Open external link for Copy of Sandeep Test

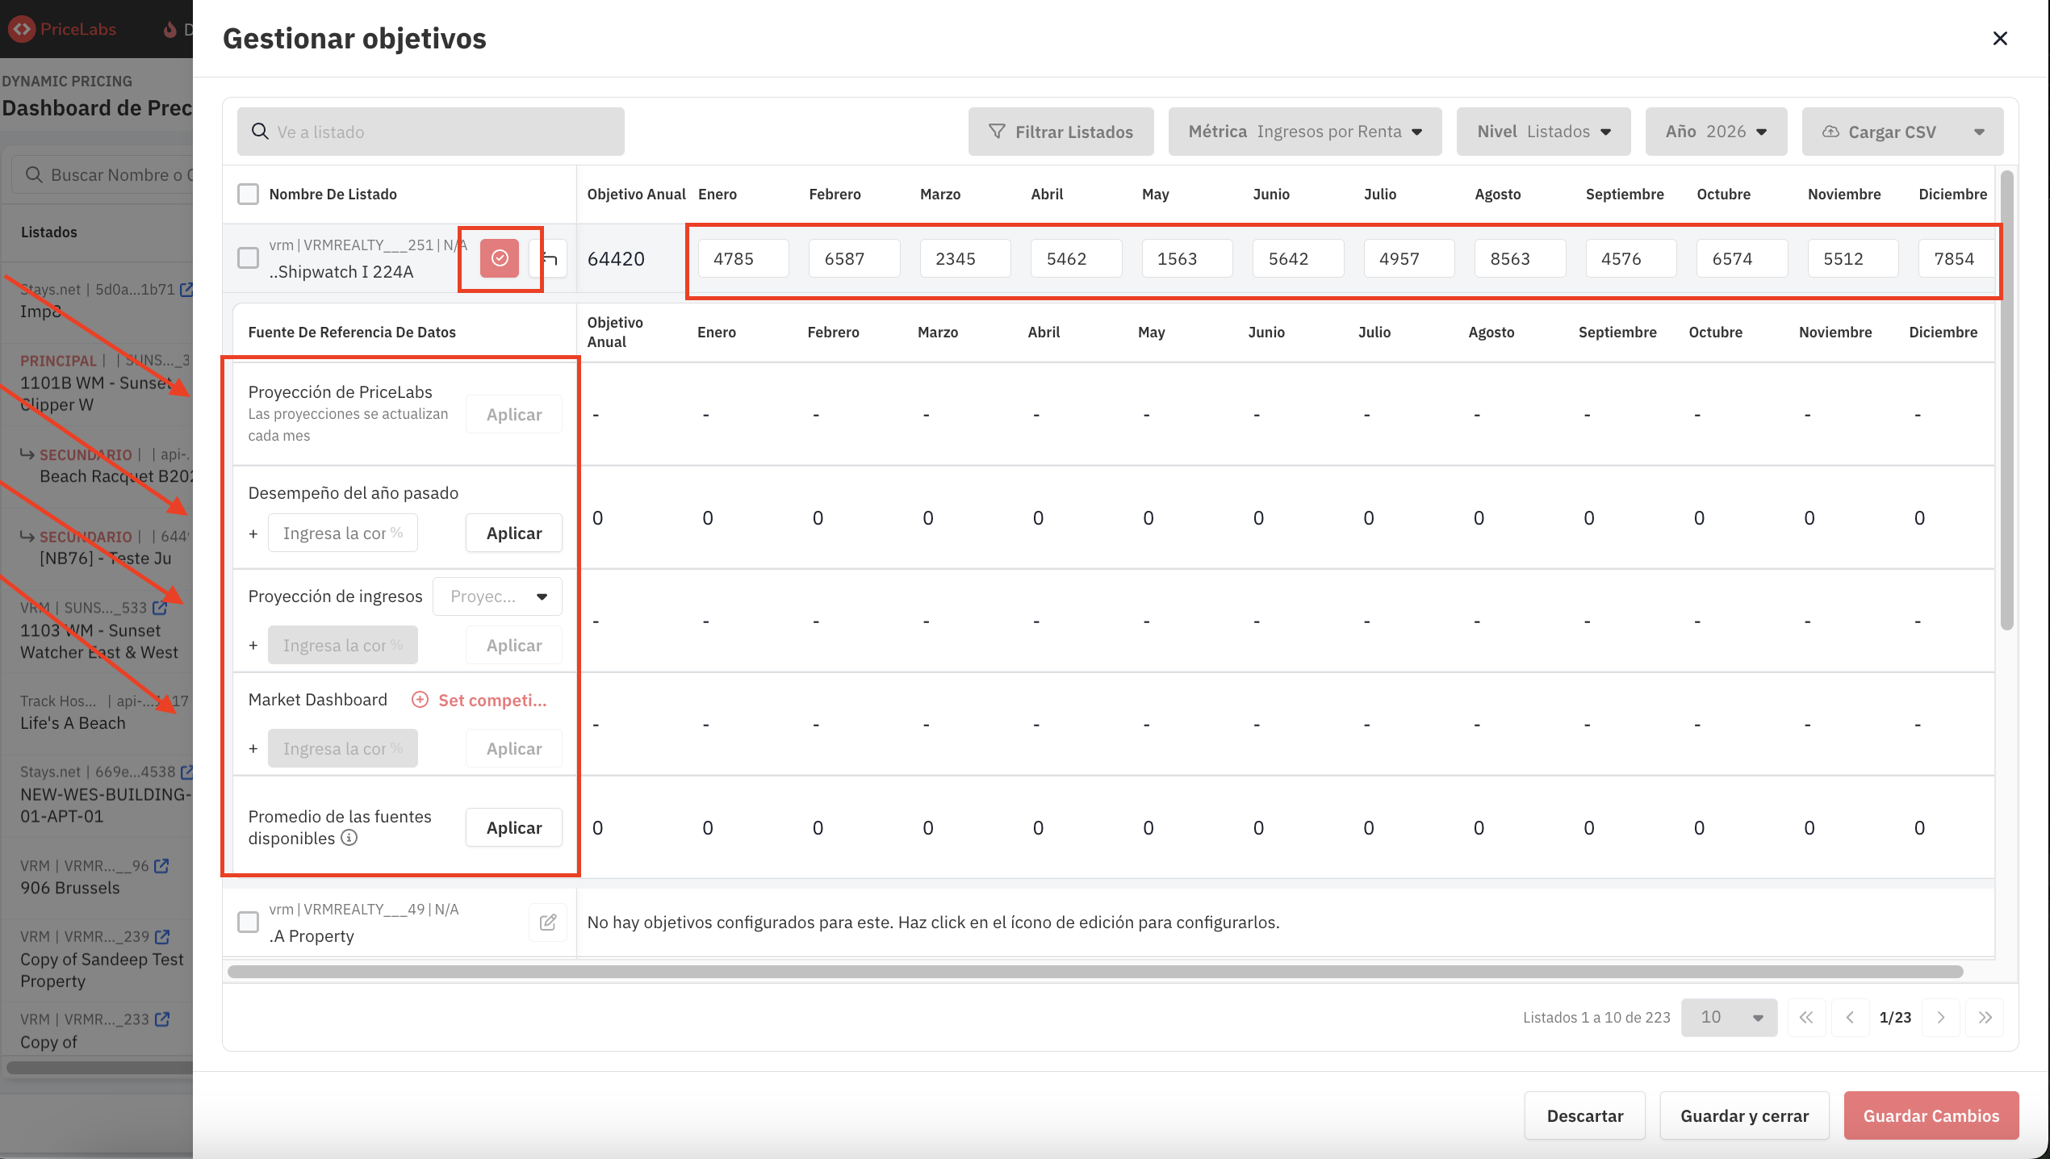point(162,936)
